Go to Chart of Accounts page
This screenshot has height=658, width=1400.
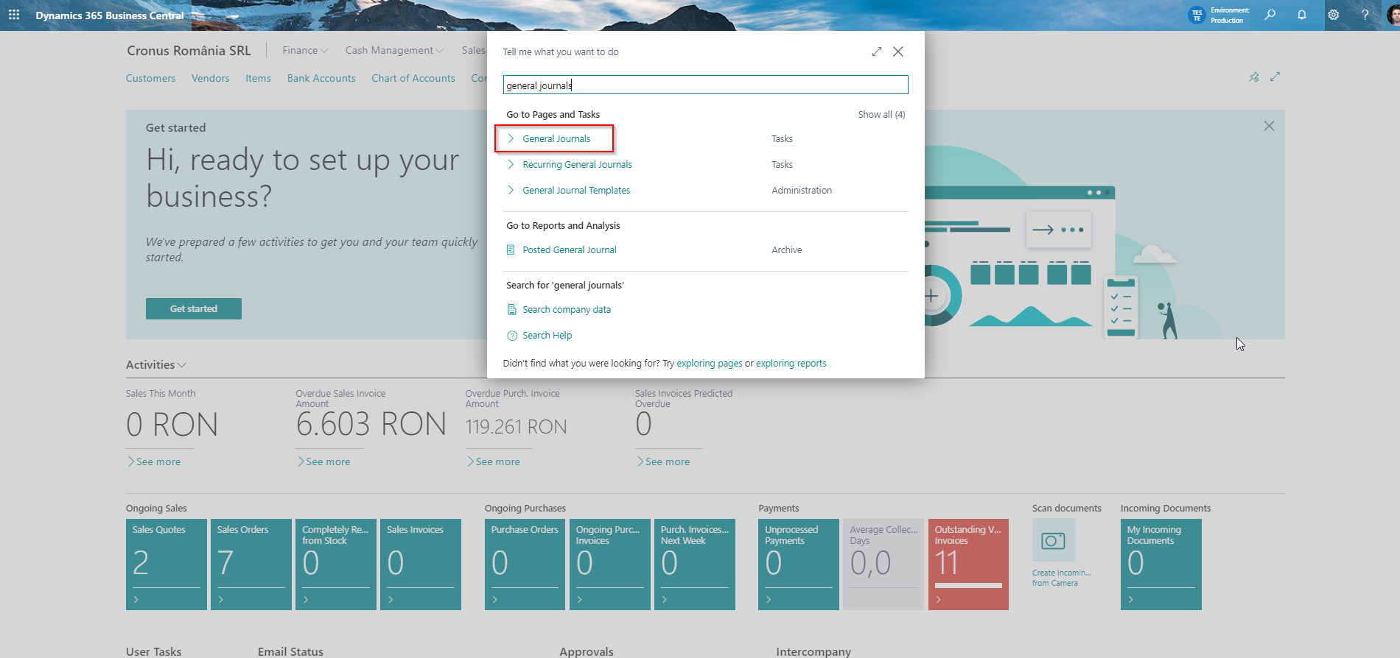[x=413, y=78]
